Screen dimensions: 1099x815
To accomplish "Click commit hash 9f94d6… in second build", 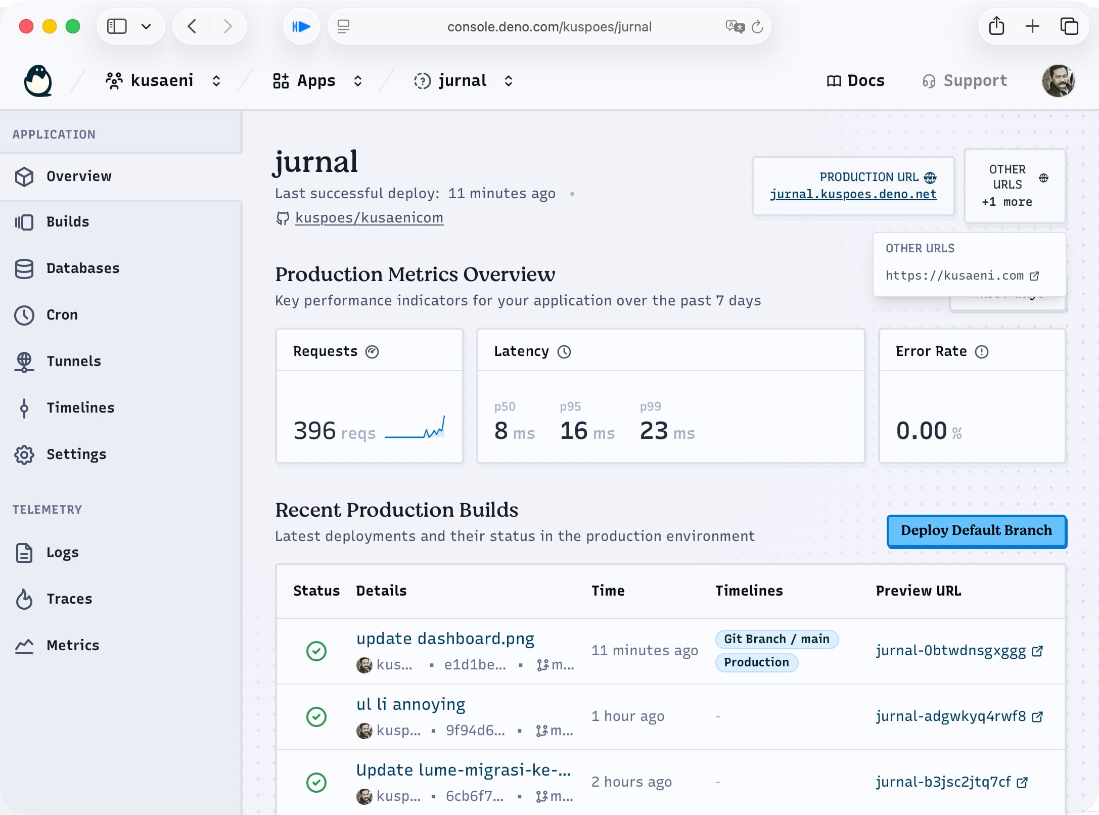I will (475, 731).
